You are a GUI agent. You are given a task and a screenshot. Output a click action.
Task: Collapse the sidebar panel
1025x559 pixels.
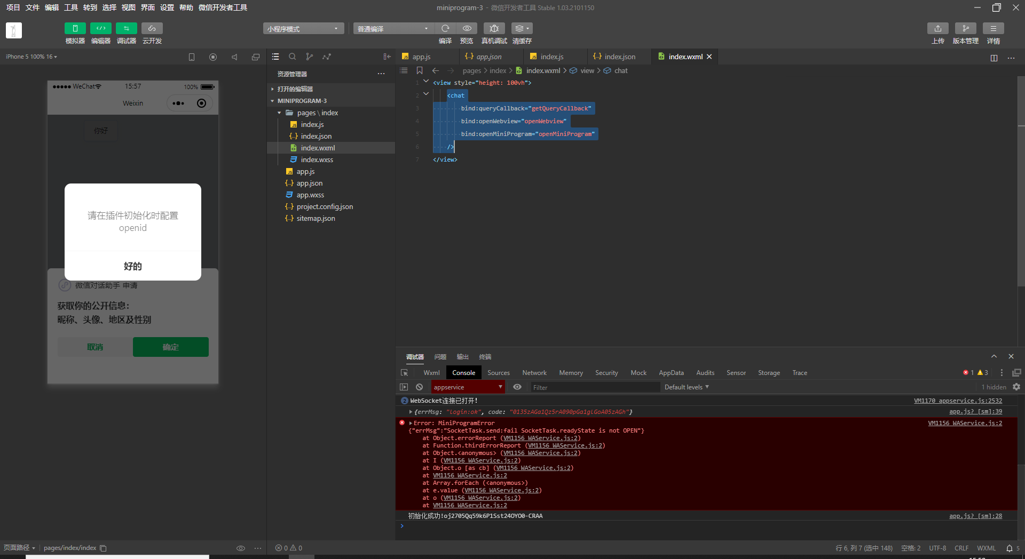click(x=387, y=57)
